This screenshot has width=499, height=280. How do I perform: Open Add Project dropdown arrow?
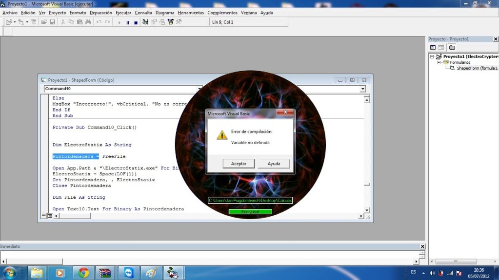[15, 22]
